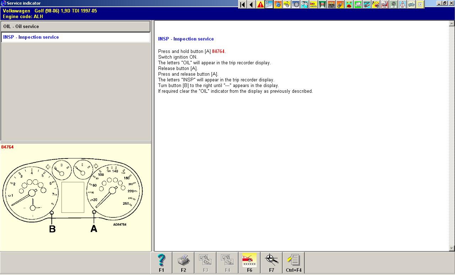Click the blue INSP - Inspection service heading
Viewport: 455px width, 275px height.
pos(186,39)
